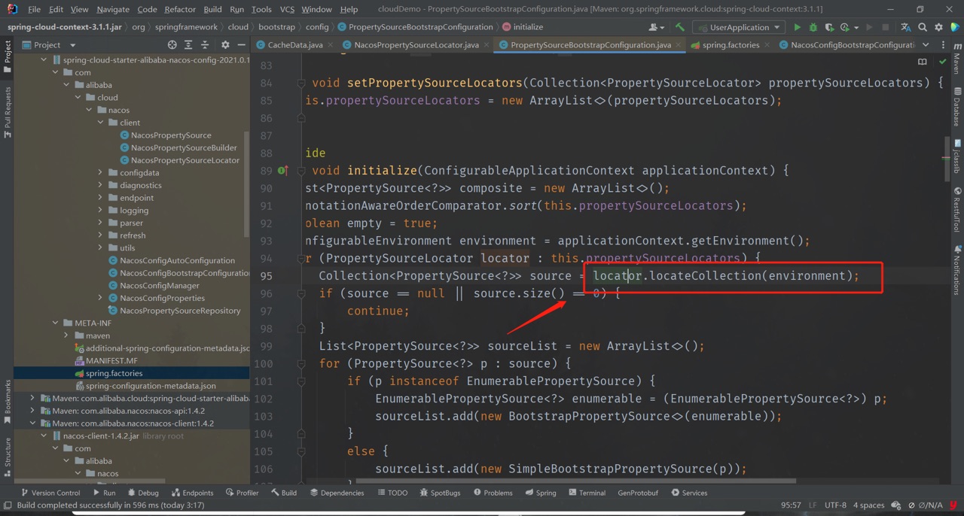964x516 pixels.
Task: Start debugging with the green bug icon
Action: pos(813,27)
